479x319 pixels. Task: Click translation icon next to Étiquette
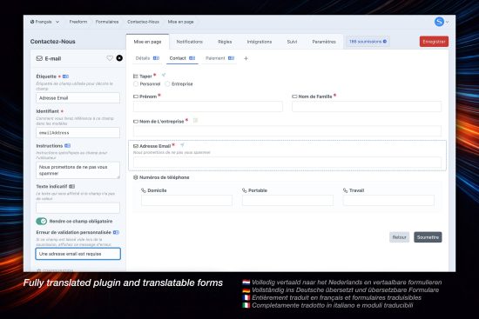pos(65,76)
